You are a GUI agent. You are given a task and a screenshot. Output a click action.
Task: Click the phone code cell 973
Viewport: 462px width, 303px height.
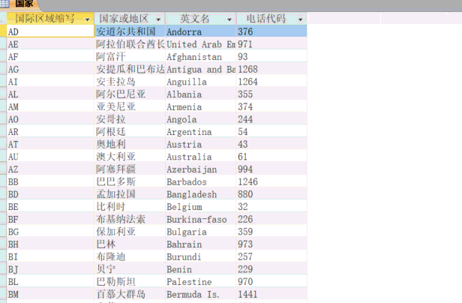point(271,244)
